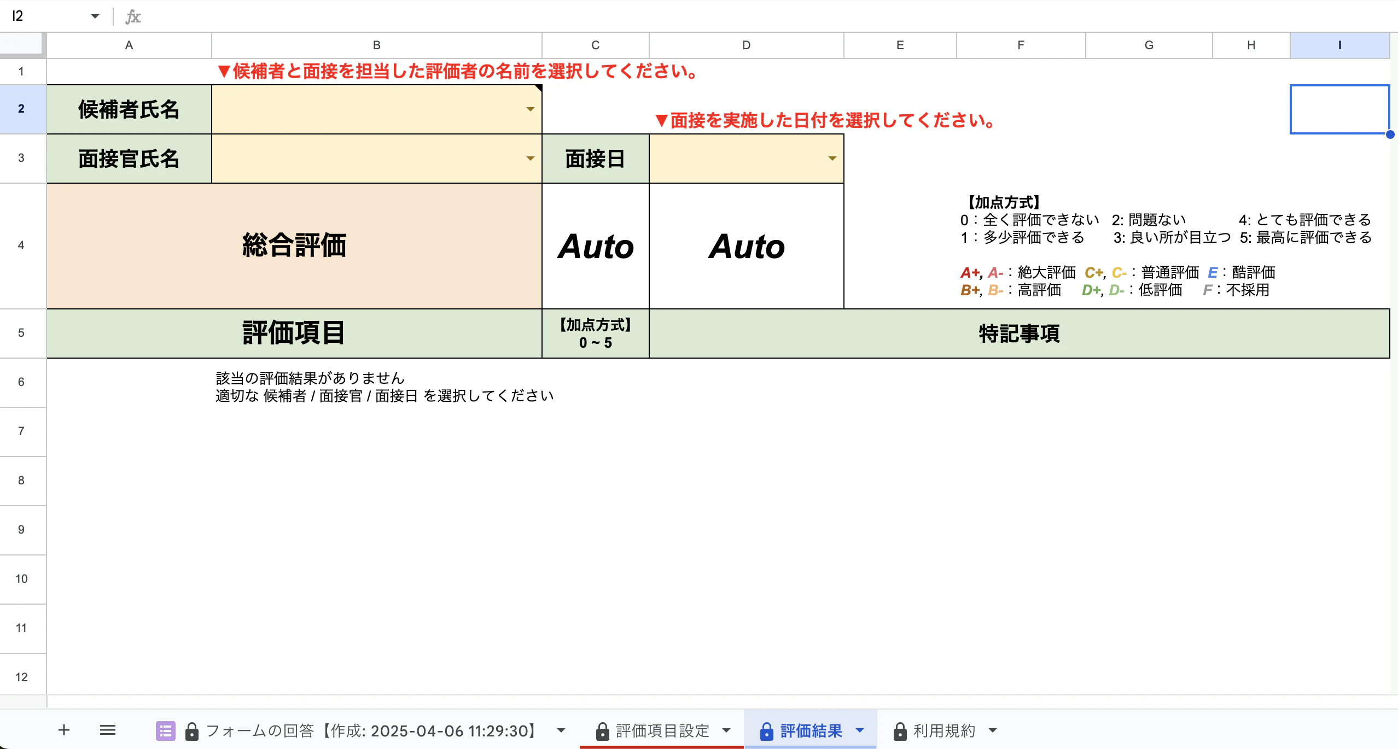
Task: Open the 候補者氏名 dropdown arrow
Action: pos(530,109)
